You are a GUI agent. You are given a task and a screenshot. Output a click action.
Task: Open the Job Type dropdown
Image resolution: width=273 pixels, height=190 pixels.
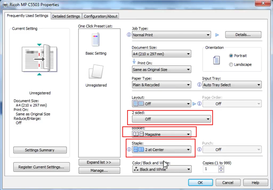coord(171,35)
